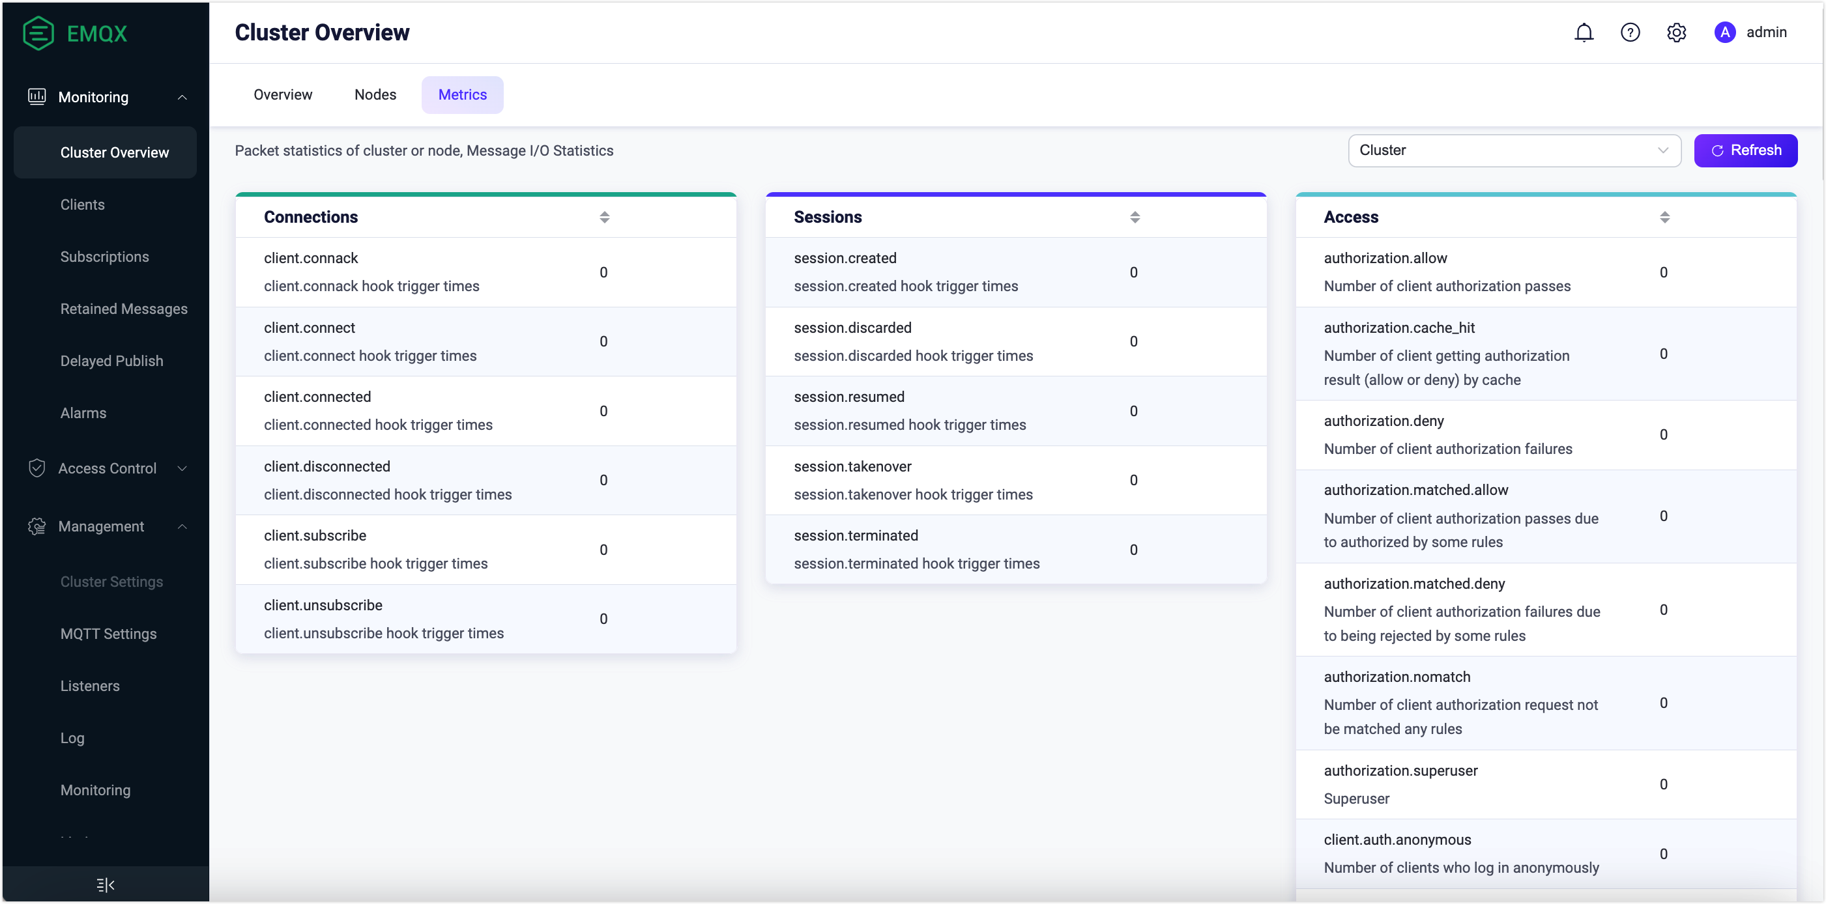Switch to the Nodes tab
Screen dimensions: 1826x904
tap(375, 94)
